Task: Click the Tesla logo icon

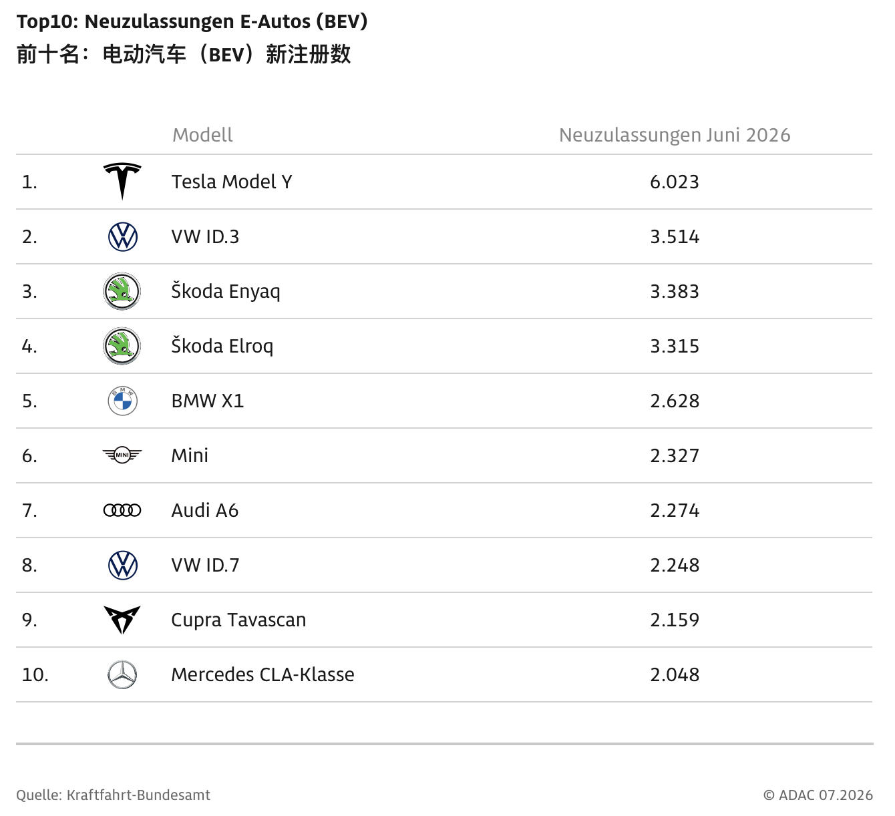Action: pos(122,182)
